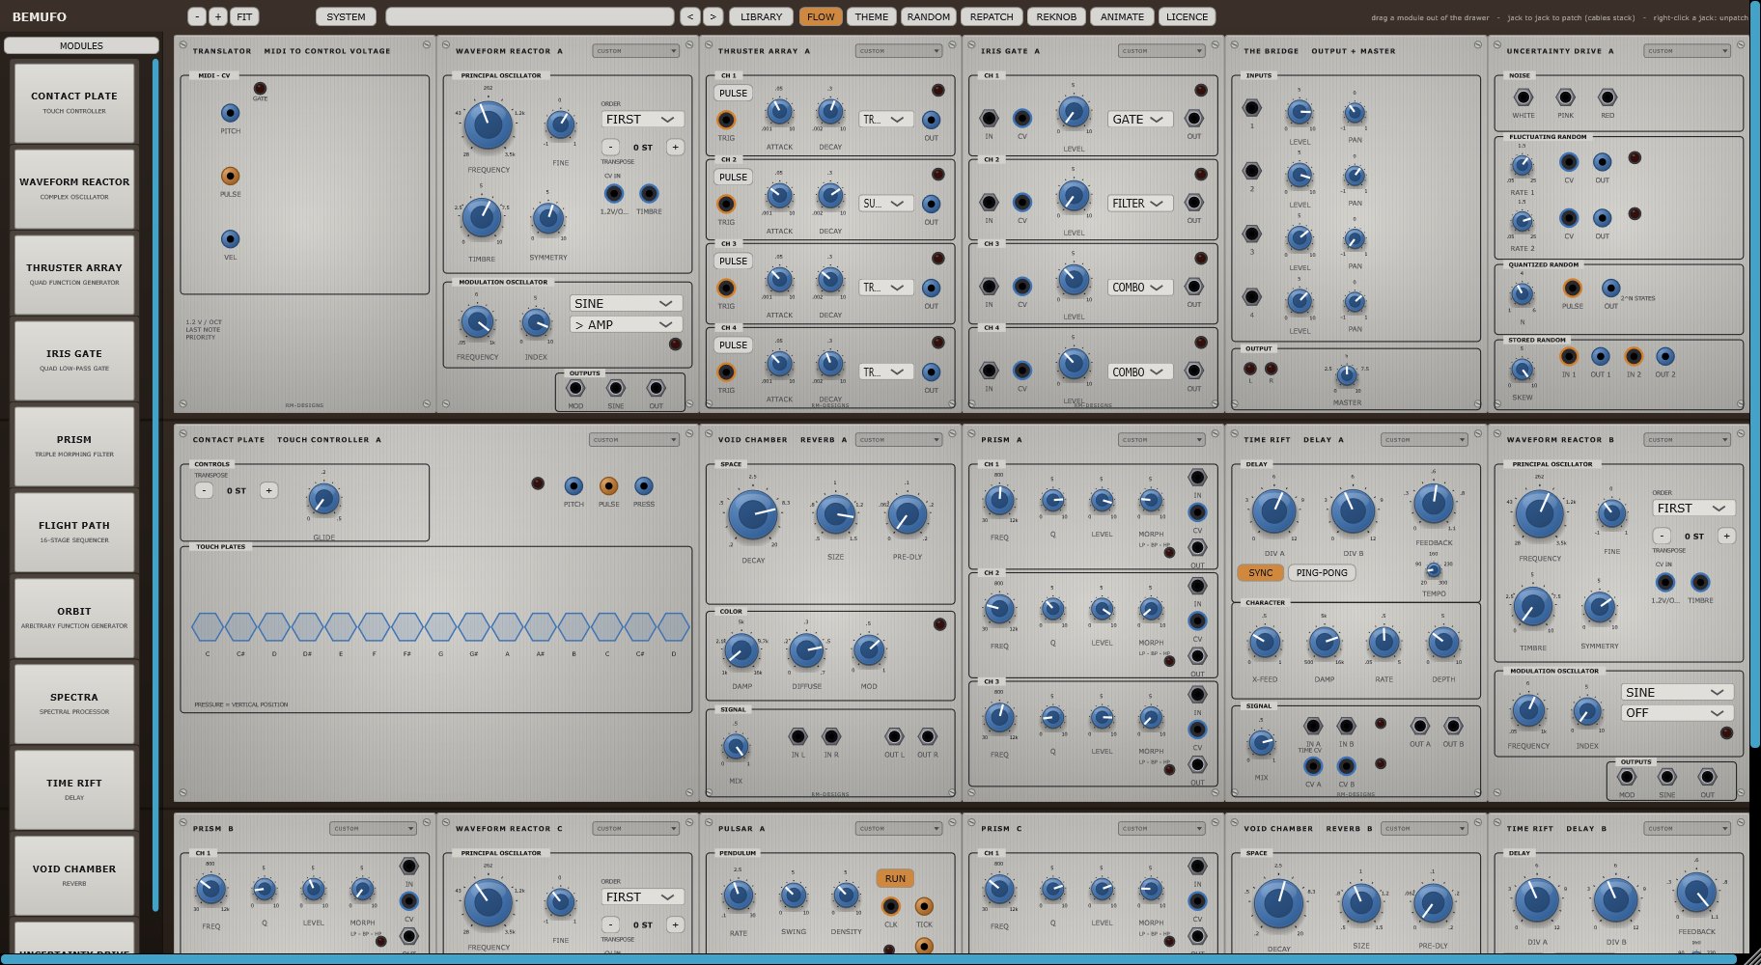Toggle PULSE button on Thruster CH 1
This screenshot has height=965, width=1761.
click(x=733, y=93)
